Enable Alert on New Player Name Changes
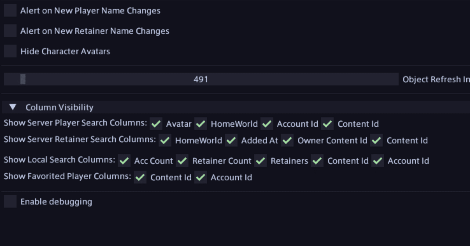This screenshot has width=470, height=246. pyautogui.click(x=10, y=11)
